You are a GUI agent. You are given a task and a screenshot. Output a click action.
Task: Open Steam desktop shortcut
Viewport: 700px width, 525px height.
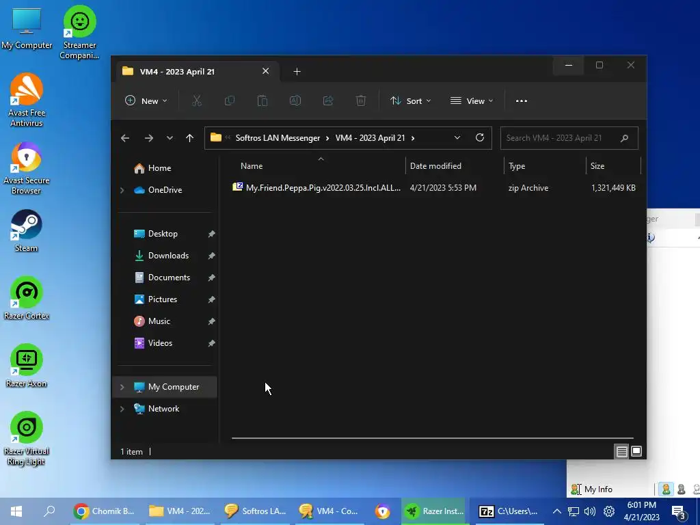click(27, 231)
